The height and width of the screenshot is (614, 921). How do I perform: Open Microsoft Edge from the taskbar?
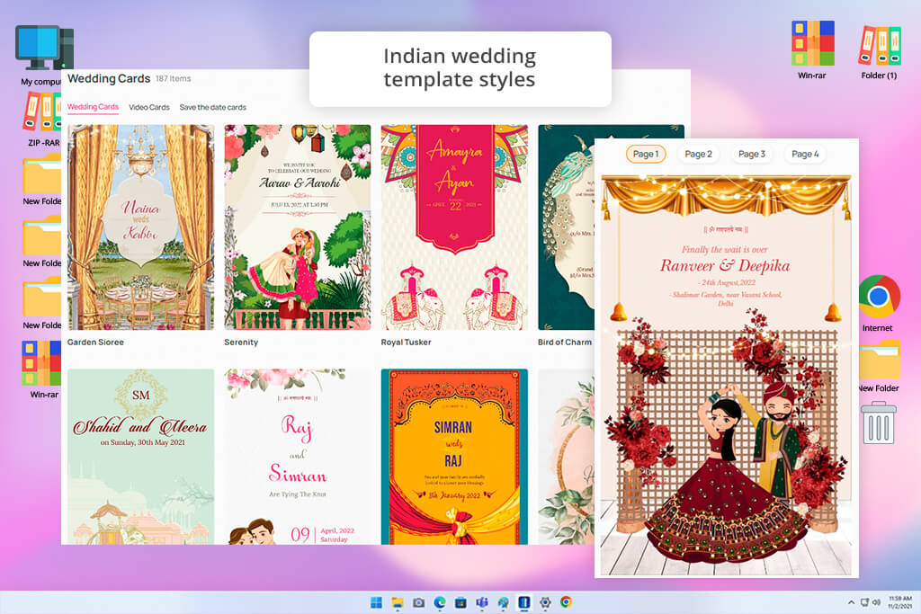click(x=440, y=602)
